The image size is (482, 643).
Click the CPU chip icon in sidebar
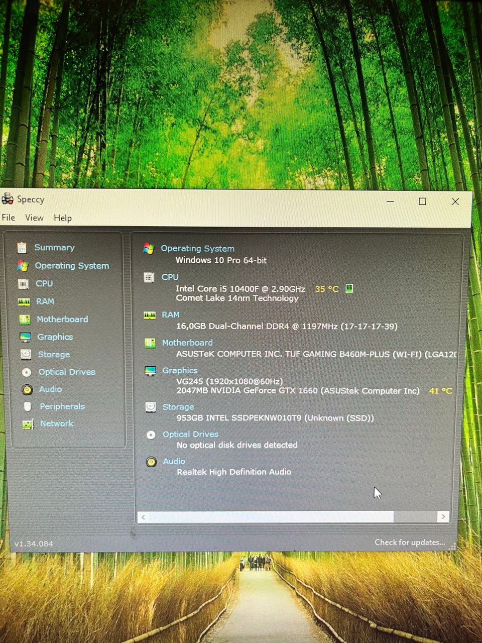point(23,284)
